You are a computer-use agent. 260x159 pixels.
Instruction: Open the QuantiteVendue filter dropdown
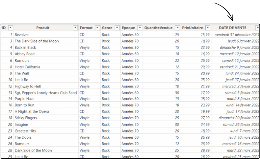coord(178,28)
